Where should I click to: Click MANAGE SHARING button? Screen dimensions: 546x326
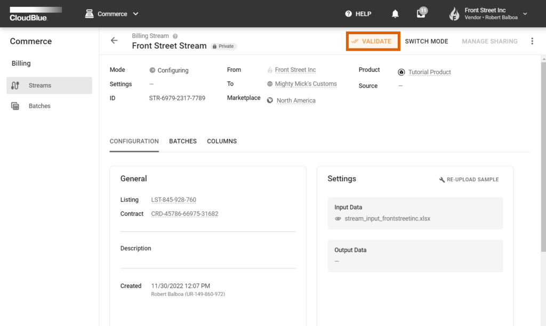[489, 41]
